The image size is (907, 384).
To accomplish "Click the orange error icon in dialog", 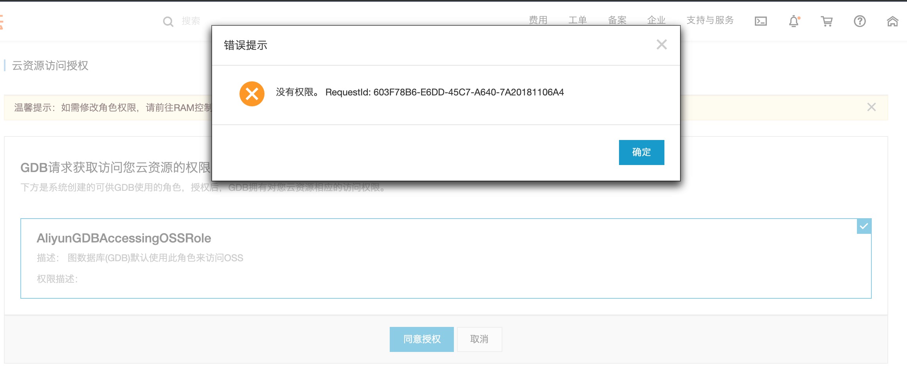I will tap(252, 94).
